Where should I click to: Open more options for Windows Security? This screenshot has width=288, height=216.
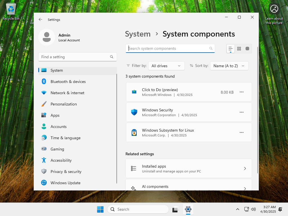(x=241, y=112)
